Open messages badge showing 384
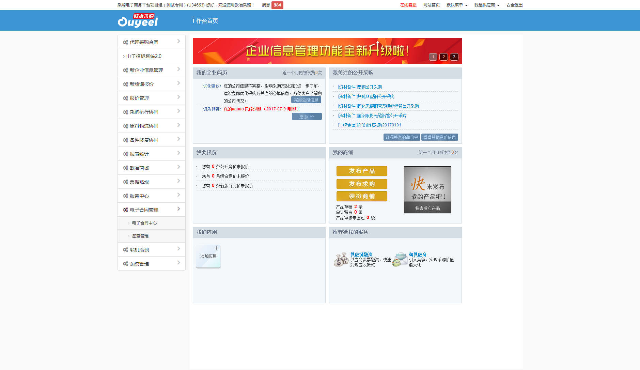Image resolution: width=640 pixels, height=370 pixels. (277, 5)
